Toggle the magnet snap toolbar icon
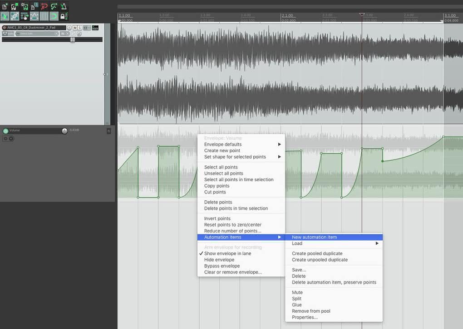 (x=54, y=16)
